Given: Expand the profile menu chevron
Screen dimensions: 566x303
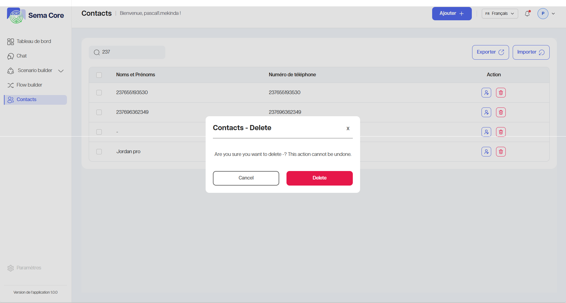Looking at the screenshot, I should click(553, 14).
